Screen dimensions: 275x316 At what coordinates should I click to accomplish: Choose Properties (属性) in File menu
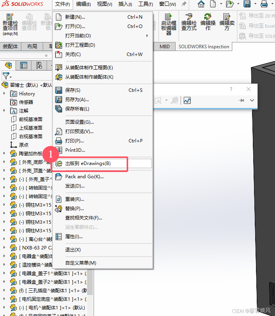click(x=103, y=237)
